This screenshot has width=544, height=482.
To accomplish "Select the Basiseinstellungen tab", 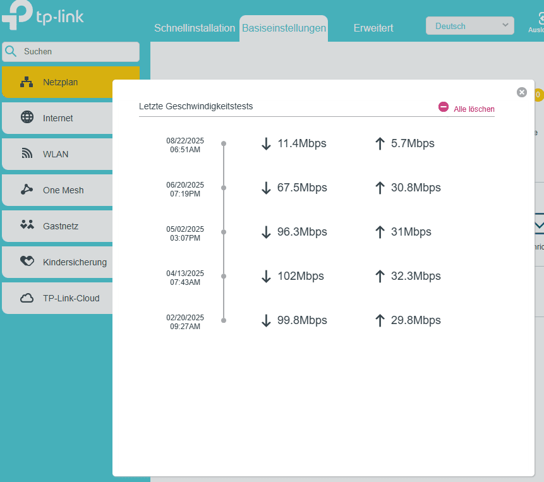I will click(284, 28).
